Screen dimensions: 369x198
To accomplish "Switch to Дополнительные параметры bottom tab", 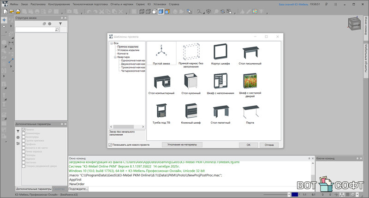I will 33,189.
